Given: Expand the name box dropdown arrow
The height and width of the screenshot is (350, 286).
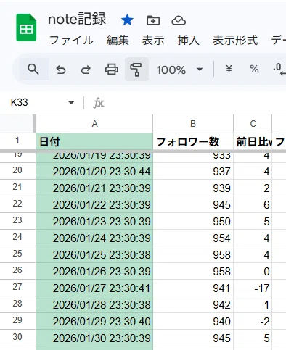Looking at the screenshot, I should [x=71, y=103].
